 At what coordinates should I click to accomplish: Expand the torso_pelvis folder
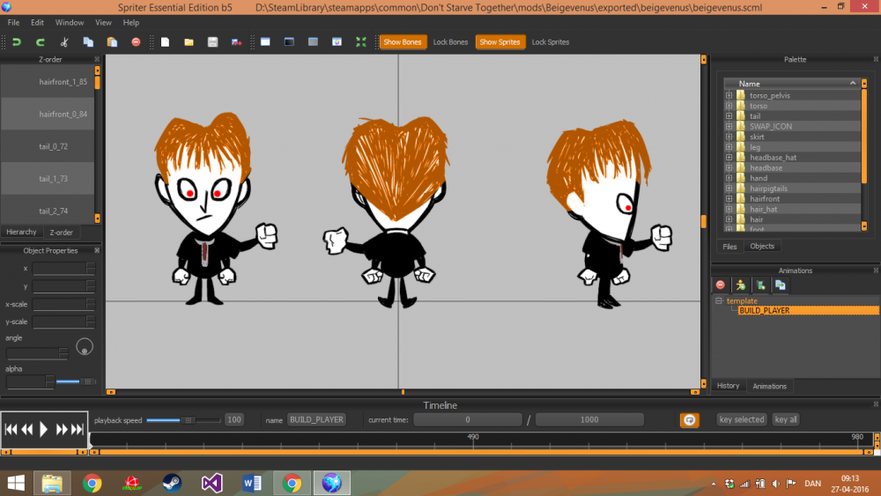729,95
